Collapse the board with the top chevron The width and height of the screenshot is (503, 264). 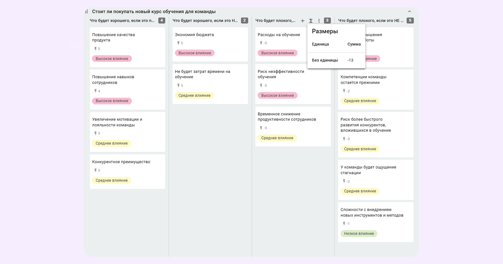pyautogui.click(x=409, y=12)
